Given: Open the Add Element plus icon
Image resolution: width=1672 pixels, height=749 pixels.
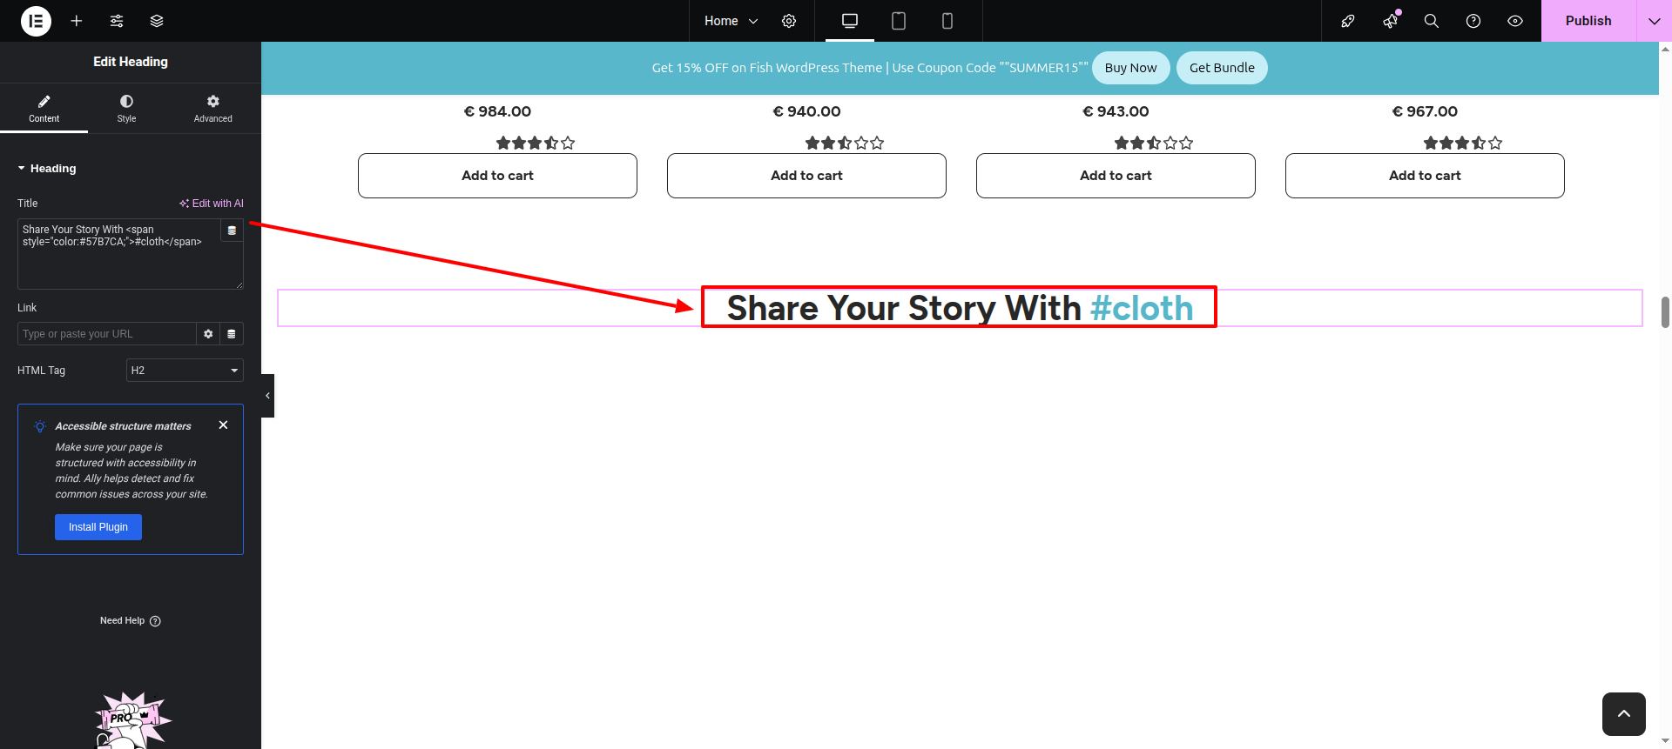Looking at the screenshot, I should 77,21.
